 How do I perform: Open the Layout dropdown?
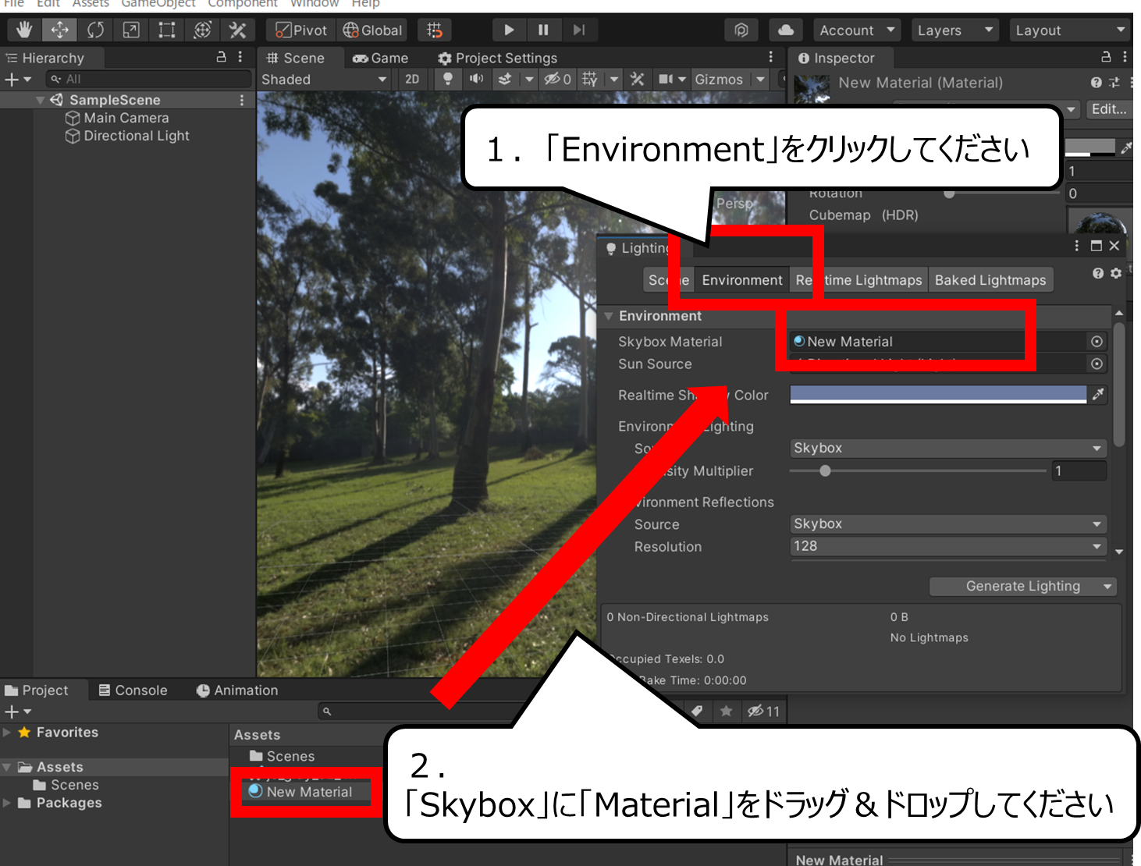pos(1070,30)
